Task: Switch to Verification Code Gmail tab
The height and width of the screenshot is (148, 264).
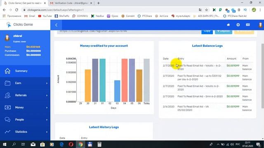Action: point(71,3)
